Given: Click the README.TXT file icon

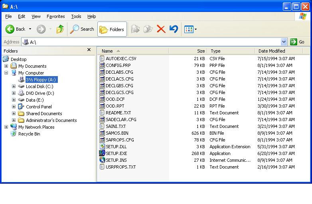Looking at the screenshot, I should (102, 113).
